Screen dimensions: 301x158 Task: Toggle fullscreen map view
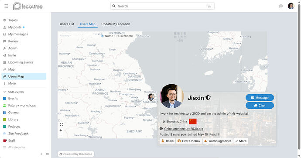[x=61, y=124]
